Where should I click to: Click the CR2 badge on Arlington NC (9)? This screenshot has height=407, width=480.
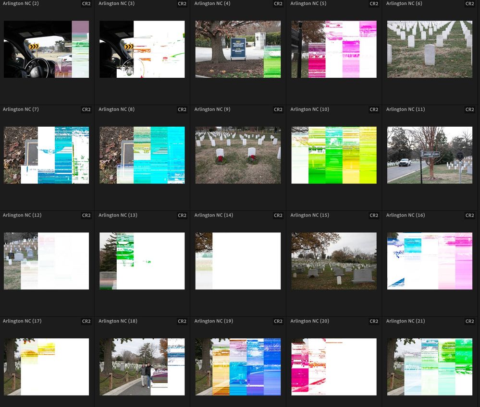[278, 109]
